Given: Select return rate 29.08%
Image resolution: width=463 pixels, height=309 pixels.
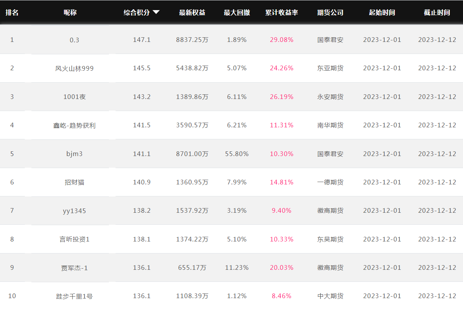Looking at the screenshot, I should tap(282, 40).
